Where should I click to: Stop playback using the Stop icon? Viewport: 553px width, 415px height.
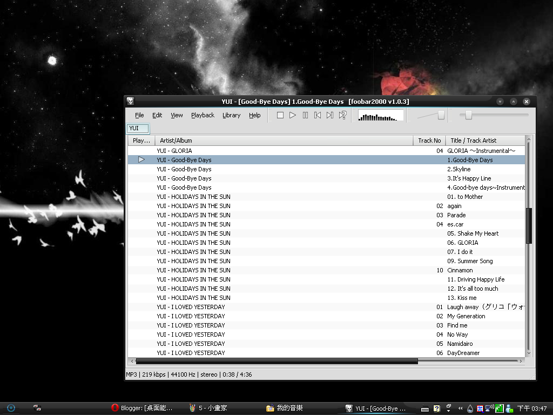(x=280, y=115)
